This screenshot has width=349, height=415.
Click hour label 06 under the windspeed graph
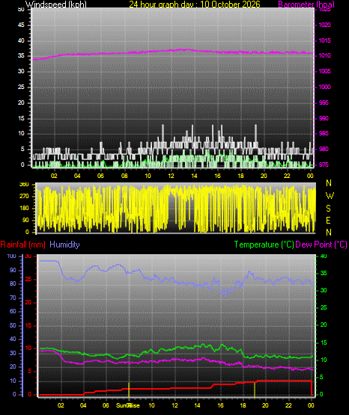pyautogui.click(x=100, y=176)
